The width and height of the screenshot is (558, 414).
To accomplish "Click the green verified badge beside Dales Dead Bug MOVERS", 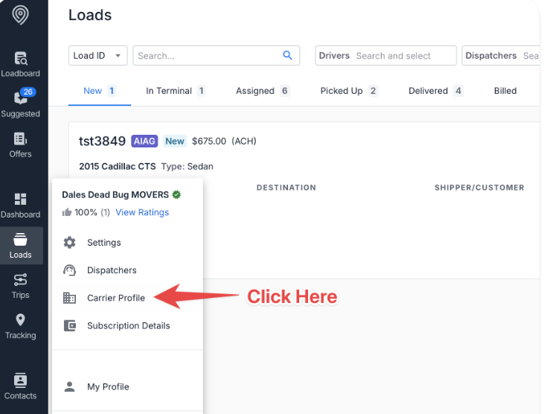I will coord(176,194).
